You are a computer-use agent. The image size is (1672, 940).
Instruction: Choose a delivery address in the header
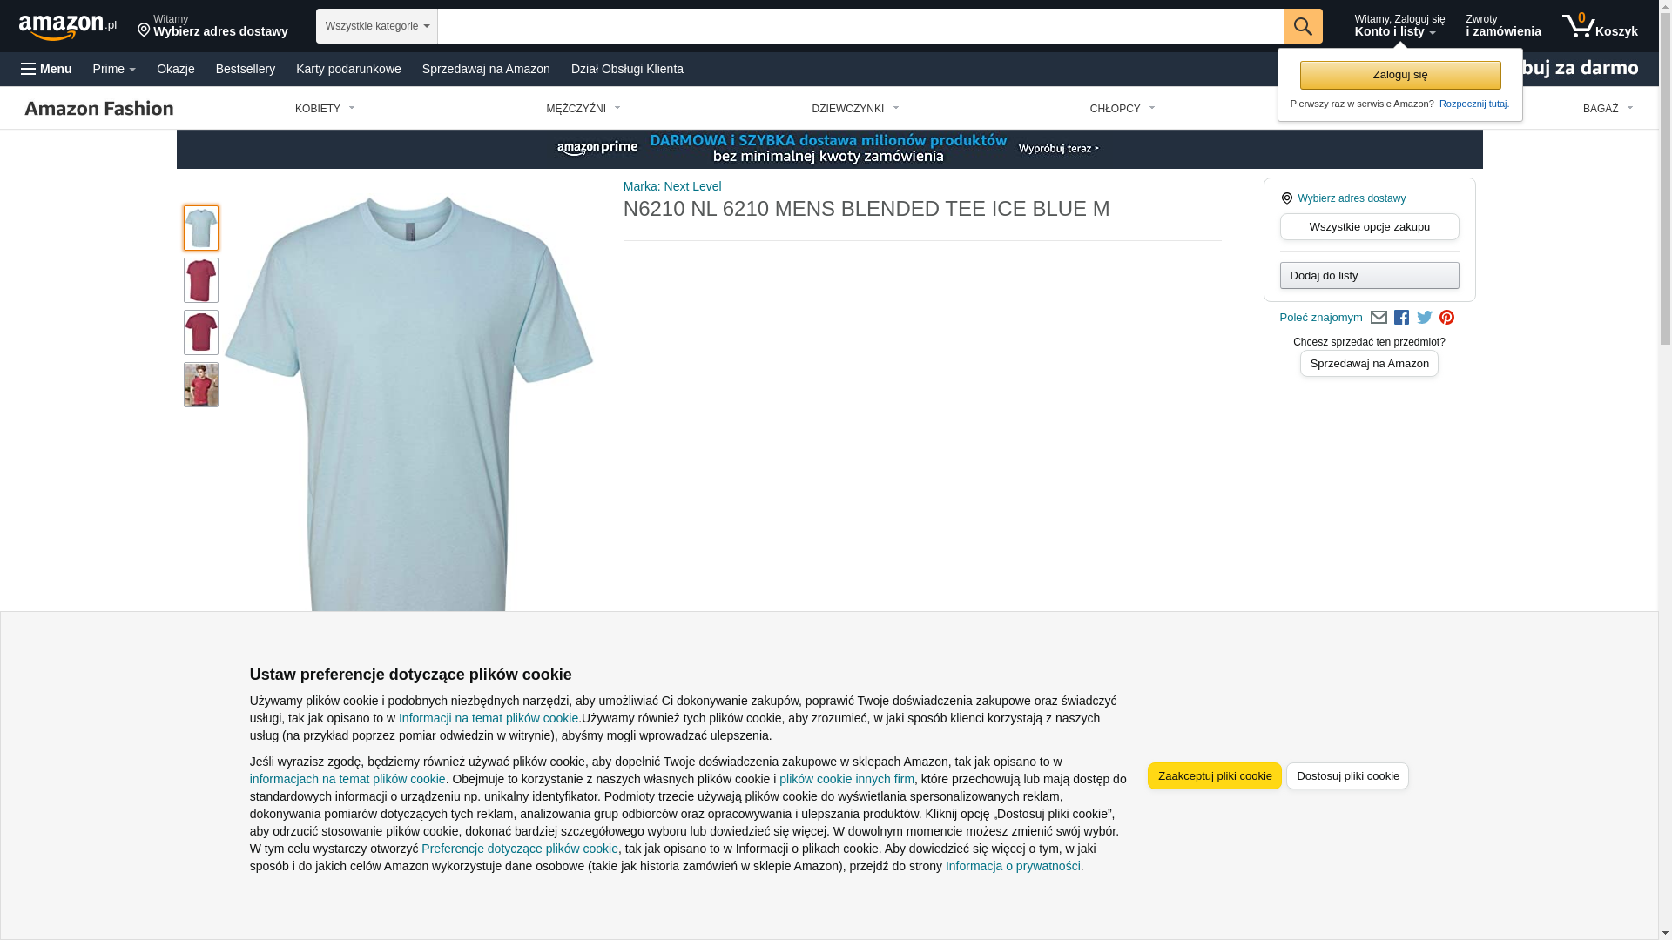pyautogui.click(x=212, y=26)
